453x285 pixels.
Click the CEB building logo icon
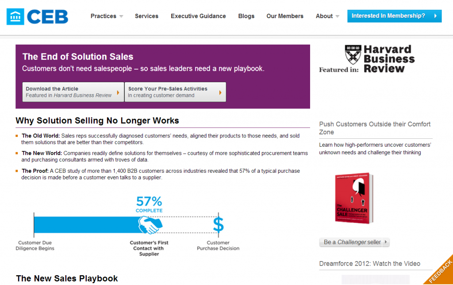pyautogui.click(x=15, y=16)
